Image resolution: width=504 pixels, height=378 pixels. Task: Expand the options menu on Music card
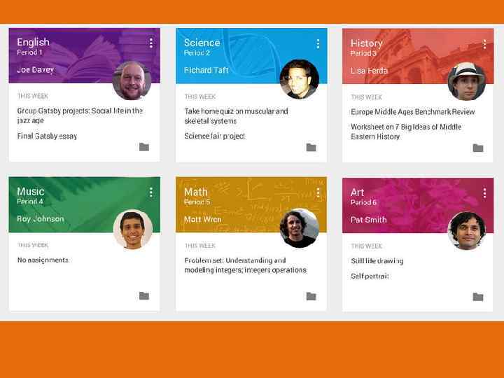pyautogui.click(x=151, y=192)
